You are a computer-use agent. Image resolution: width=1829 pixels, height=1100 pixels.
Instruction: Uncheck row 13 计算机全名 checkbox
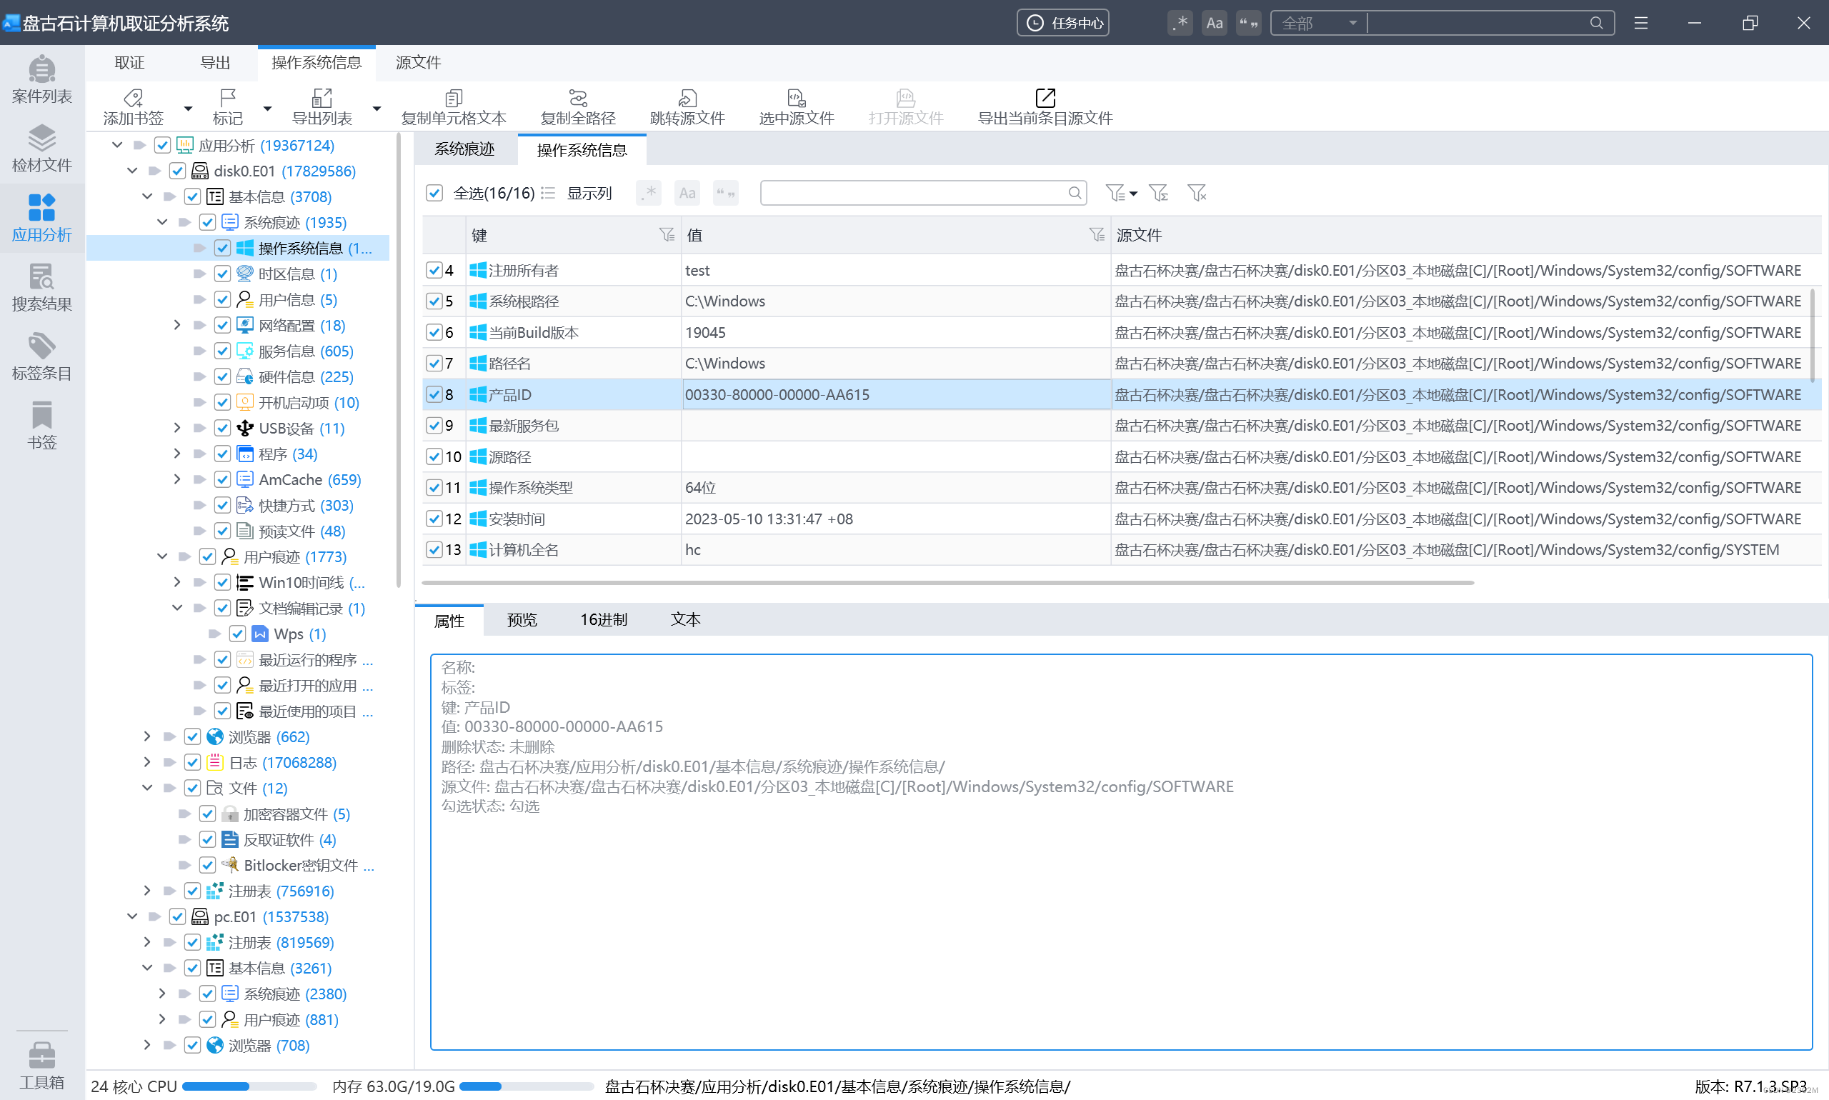pos(434,550)
